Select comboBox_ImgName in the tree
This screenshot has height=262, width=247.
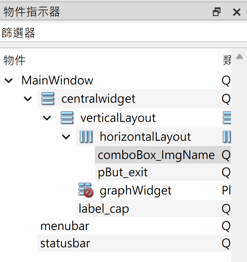(156, 155)
